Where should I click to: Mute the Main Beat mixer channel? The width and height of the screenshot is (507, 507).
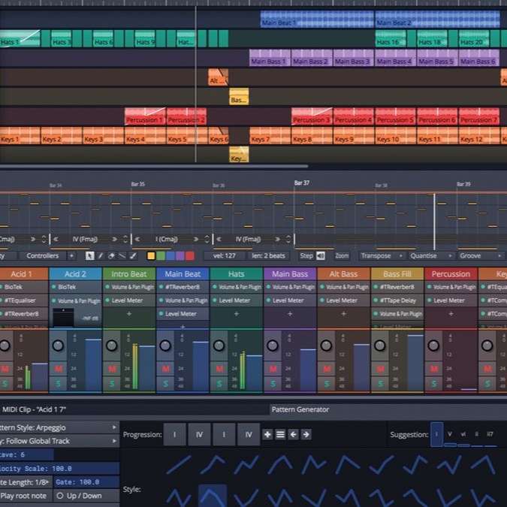pos(165,369)
